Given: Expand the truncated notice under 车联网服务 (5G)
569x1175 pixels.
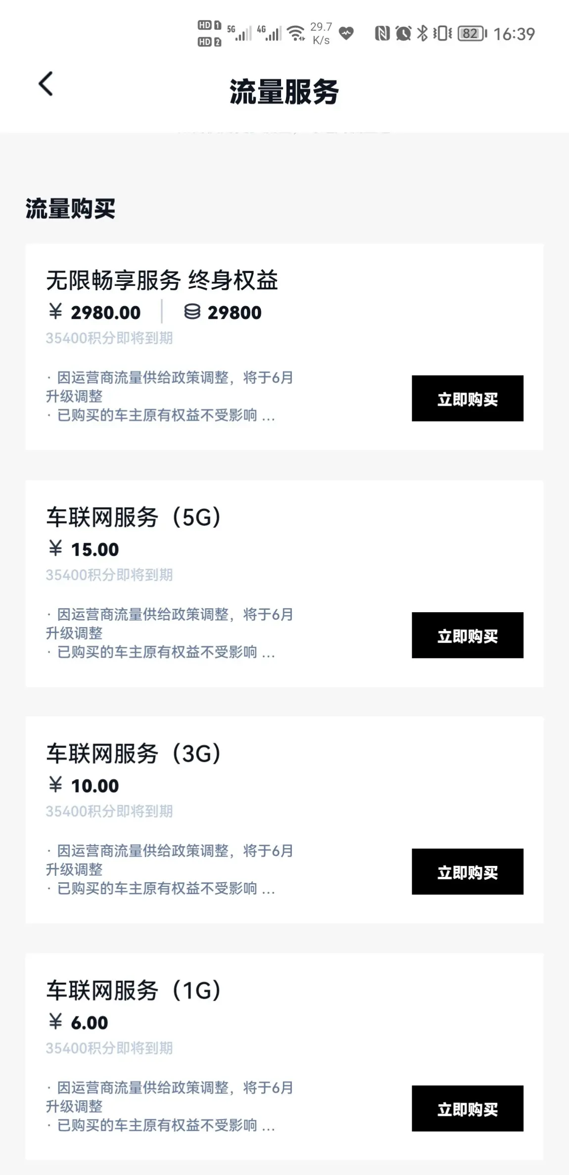Looking at the screenshot, I should [268, 652].
